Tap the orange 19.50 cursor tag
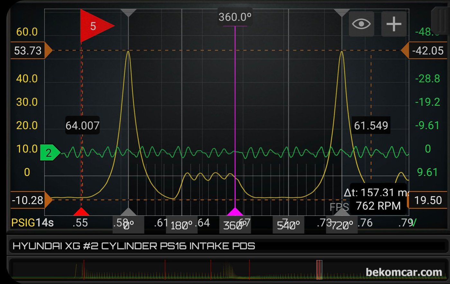The height and width of the screenshot is (284, 450). pos(428,200)
